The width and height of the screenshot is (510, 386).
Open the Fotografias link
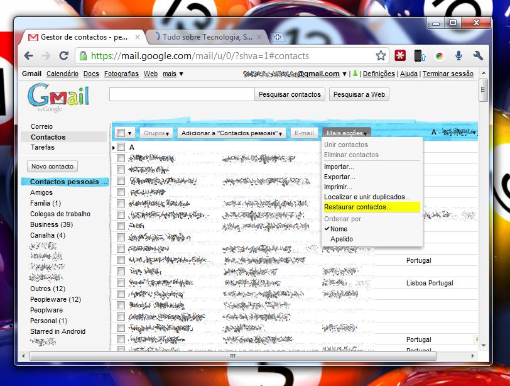(121, 74)
